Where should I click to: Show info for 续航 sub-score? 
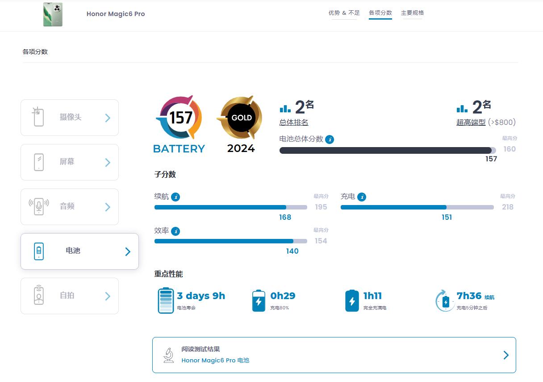175,197
